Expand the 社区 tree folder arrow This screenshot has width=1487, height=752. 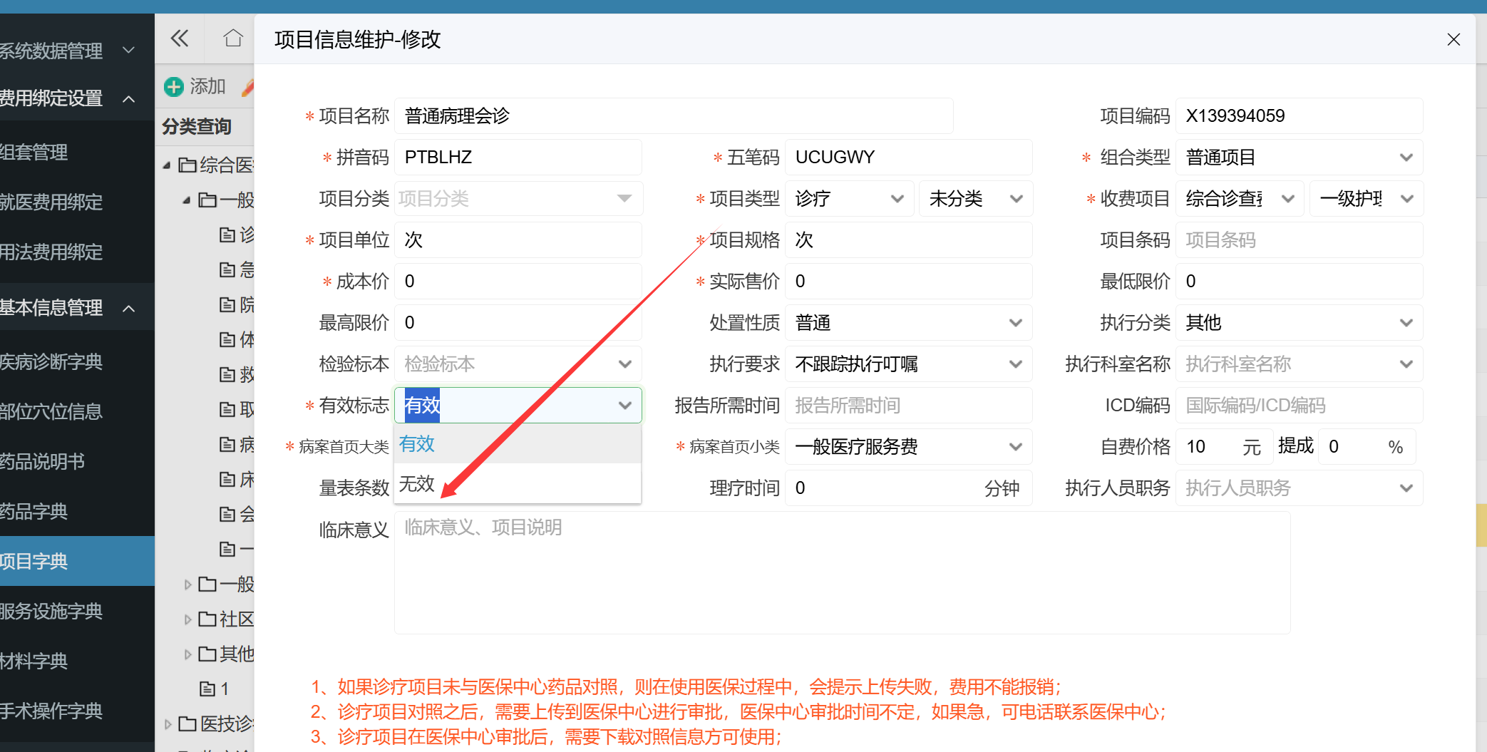pos(187,619)
